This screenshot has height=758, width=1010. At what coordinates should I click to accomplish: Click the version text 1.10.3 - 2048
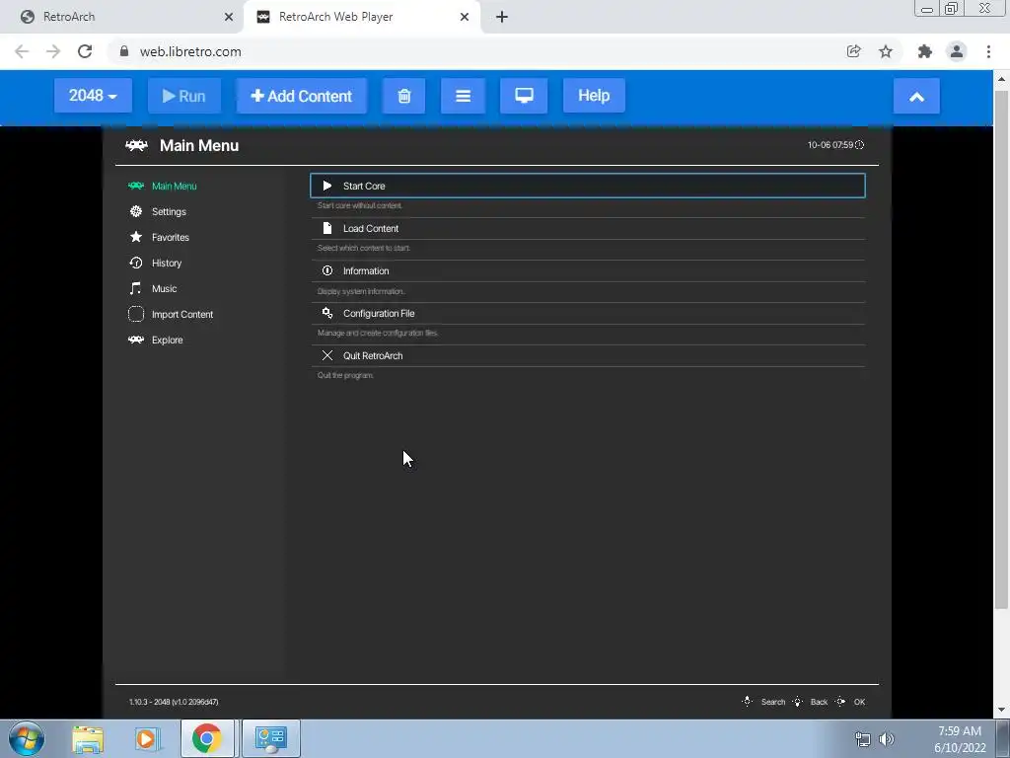tap(174, 702)
